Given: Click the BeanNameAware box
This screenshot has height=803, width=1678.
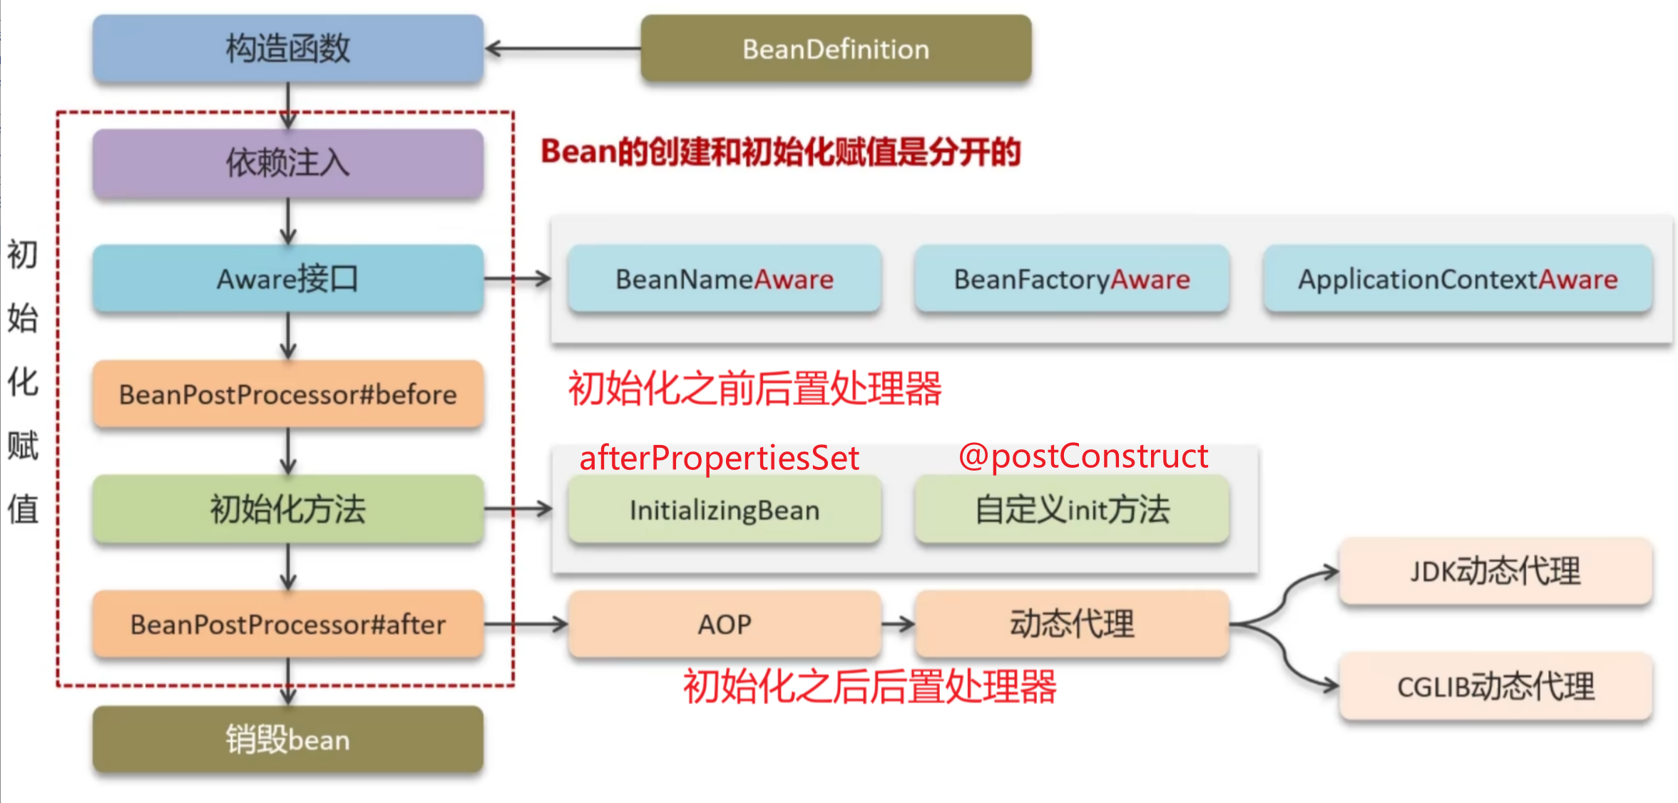Looking at the screenshot, I should [x=725, y=279].
